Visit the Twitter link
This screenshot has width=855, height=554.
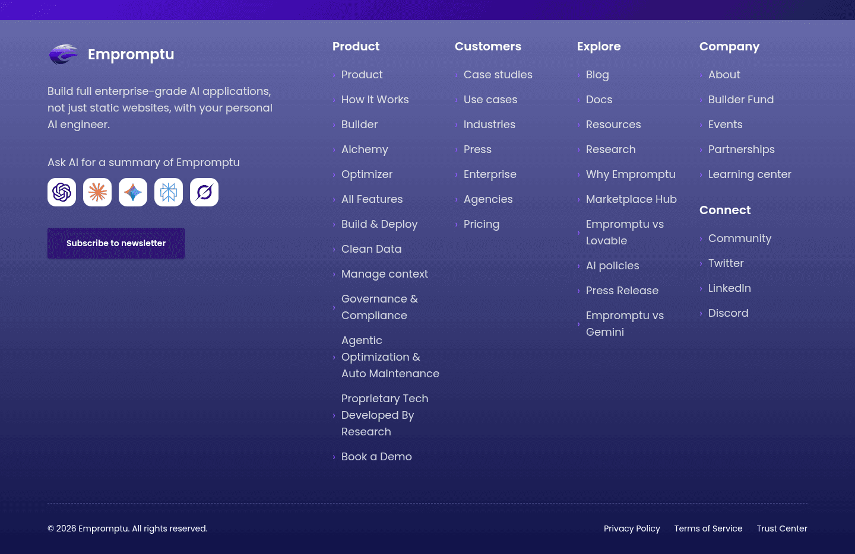(726, 263)
